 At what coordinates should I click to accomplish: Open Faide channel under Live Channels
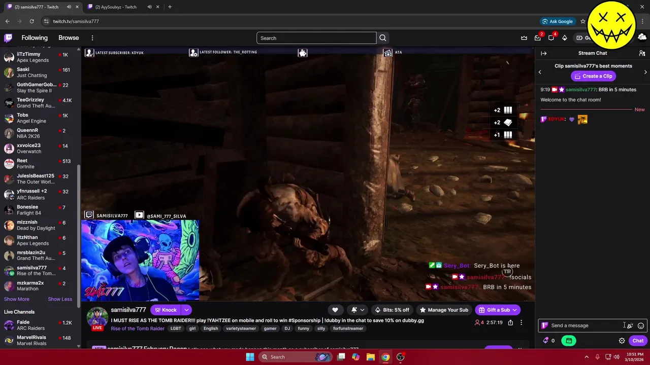40,325
